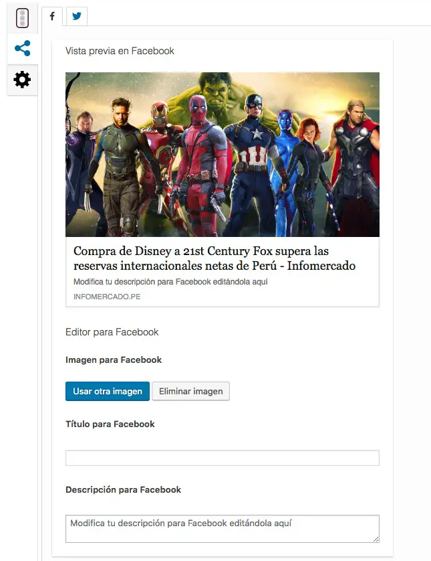Select the share icon social tab
The width and height of the screenshot is (431, 561).
[x=22, y=48]
